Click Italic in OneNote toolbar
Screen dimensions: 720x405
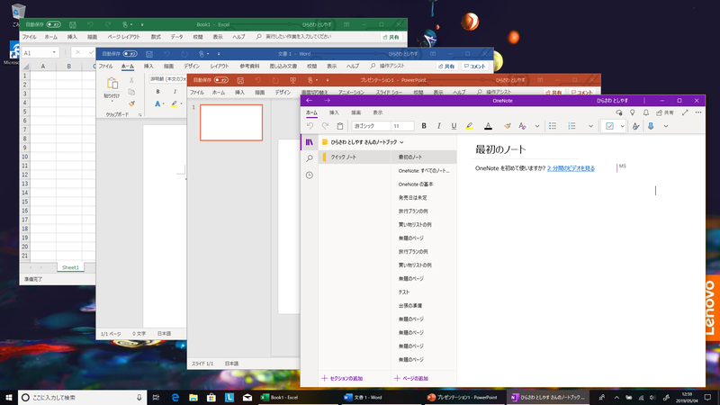pos(438,126)
